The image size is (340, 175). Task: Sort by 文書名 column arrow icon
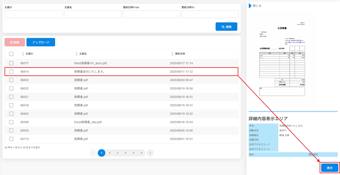pyautogui.click(x=77, y=54)
